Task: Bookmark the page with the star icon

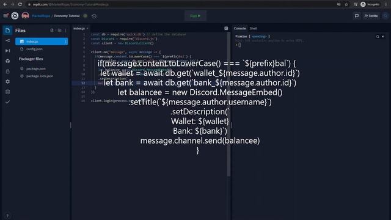Action: [x=346, y=4]
